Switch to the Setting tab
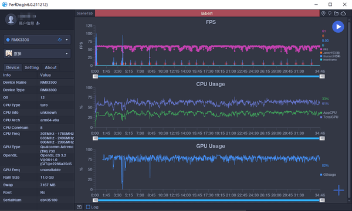The image size is (352, 211). pos(32,67)
